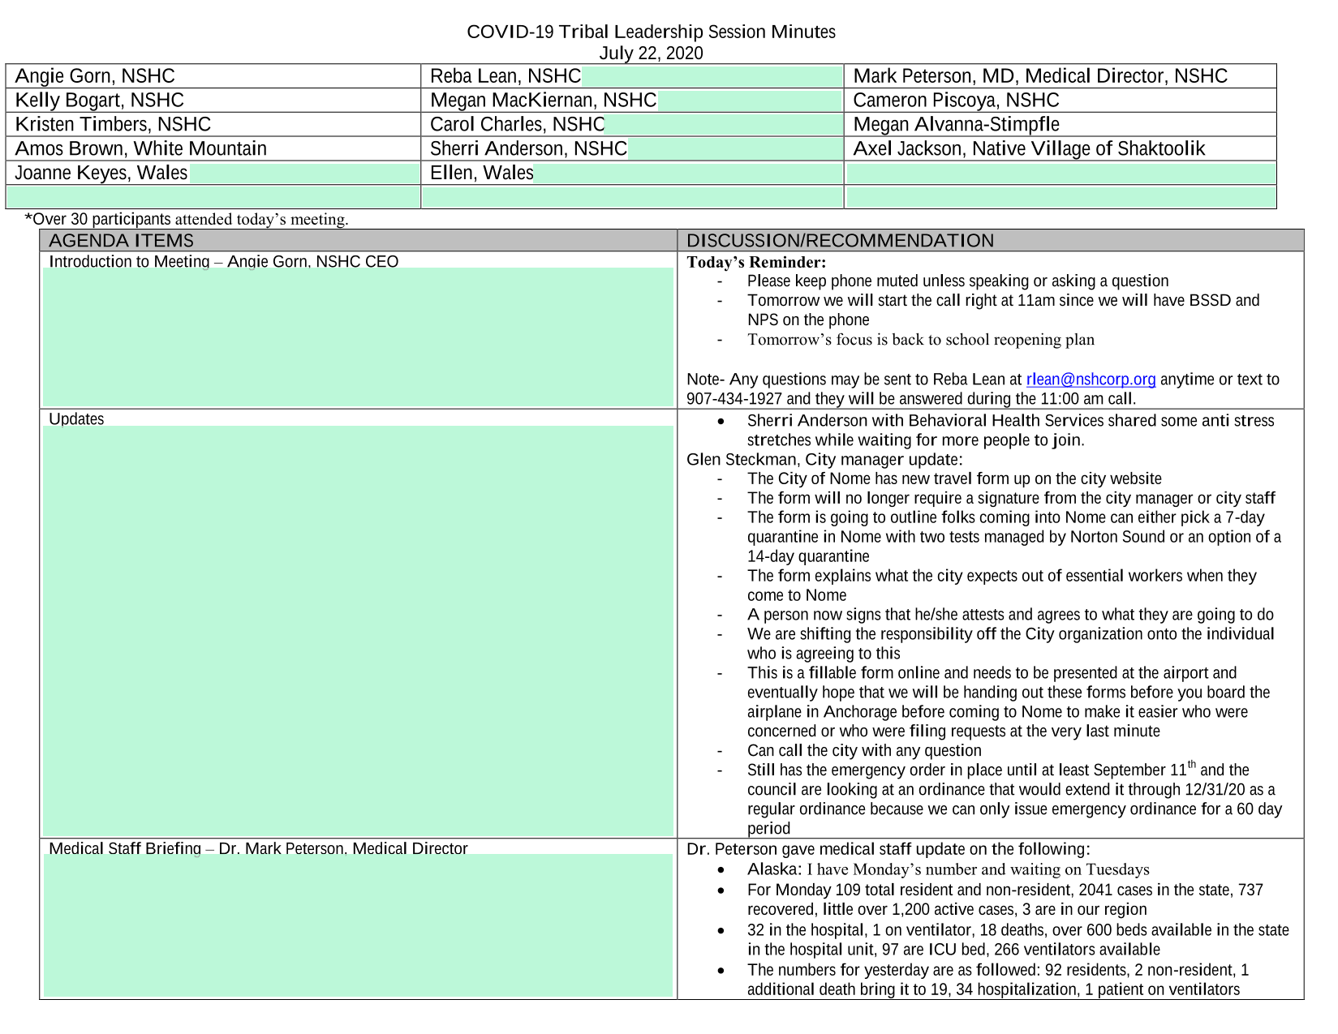Click the phone number '907-434-1927' line
1338x1034 pixels.
[x=910, y=399]
